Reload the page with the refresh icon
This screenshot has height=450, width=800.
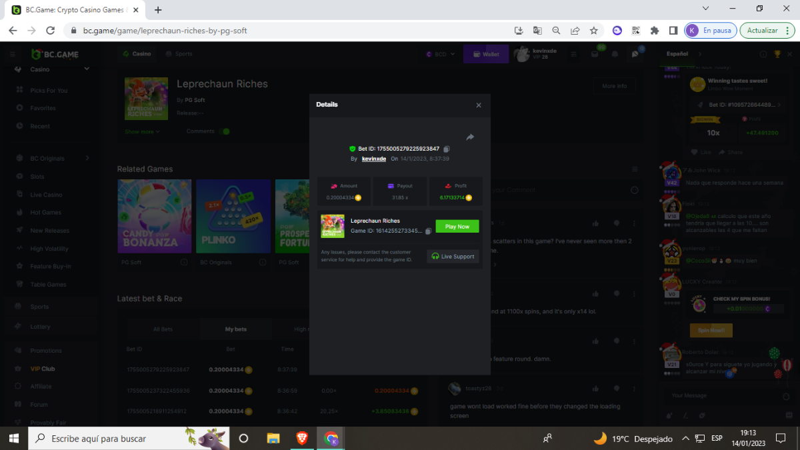(50, 31)
